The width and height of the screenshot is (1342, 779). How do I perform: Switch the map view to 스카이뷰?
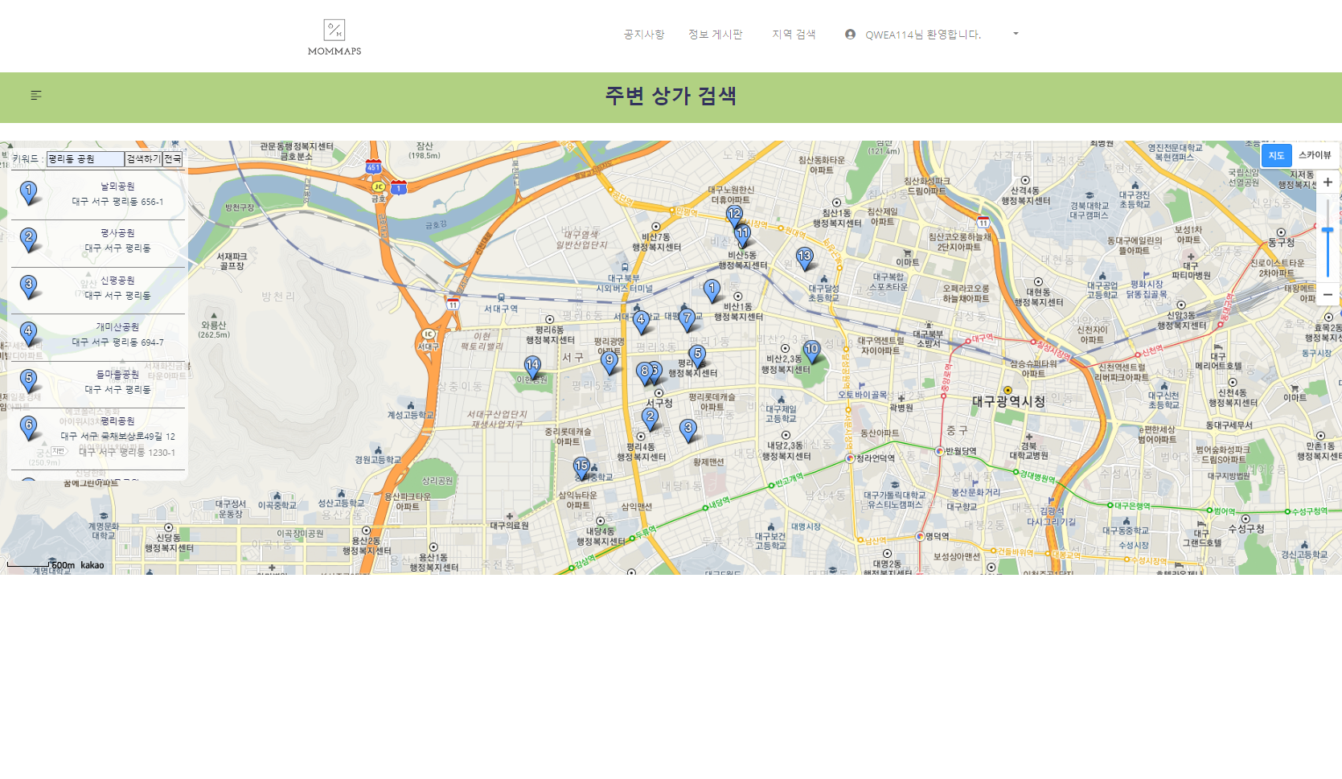click(1316, 155)
